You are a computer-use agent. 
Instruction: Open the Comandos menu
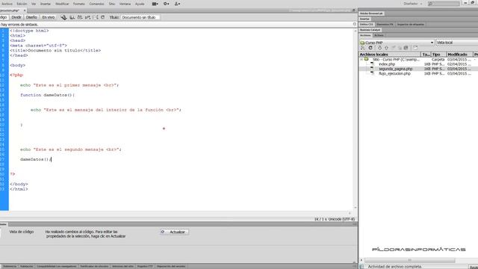tap(96, 4)
